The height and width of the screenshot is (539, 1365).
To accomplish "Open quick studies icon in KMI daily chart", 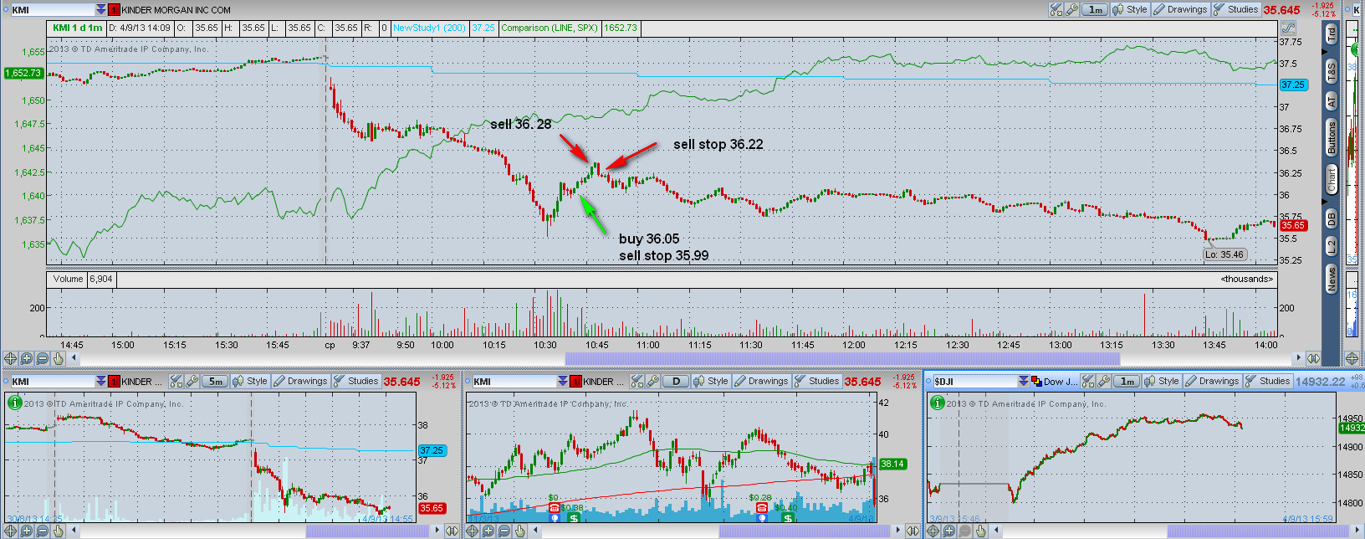I will pyautogui.click(x=637, y=381).
